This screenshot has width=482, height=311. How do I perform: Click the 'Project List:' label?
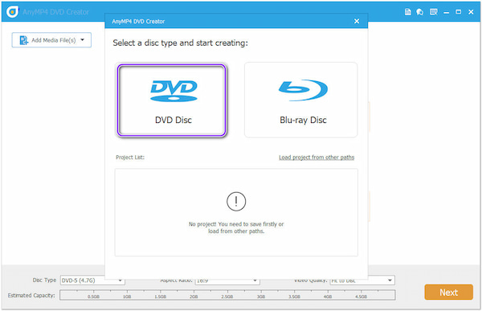130,158
